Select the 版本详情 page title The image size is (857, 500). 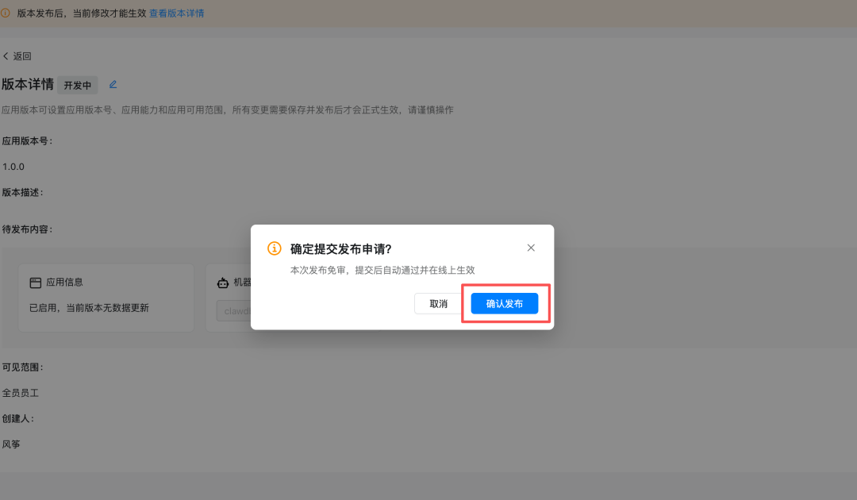[x=27, y=84]
